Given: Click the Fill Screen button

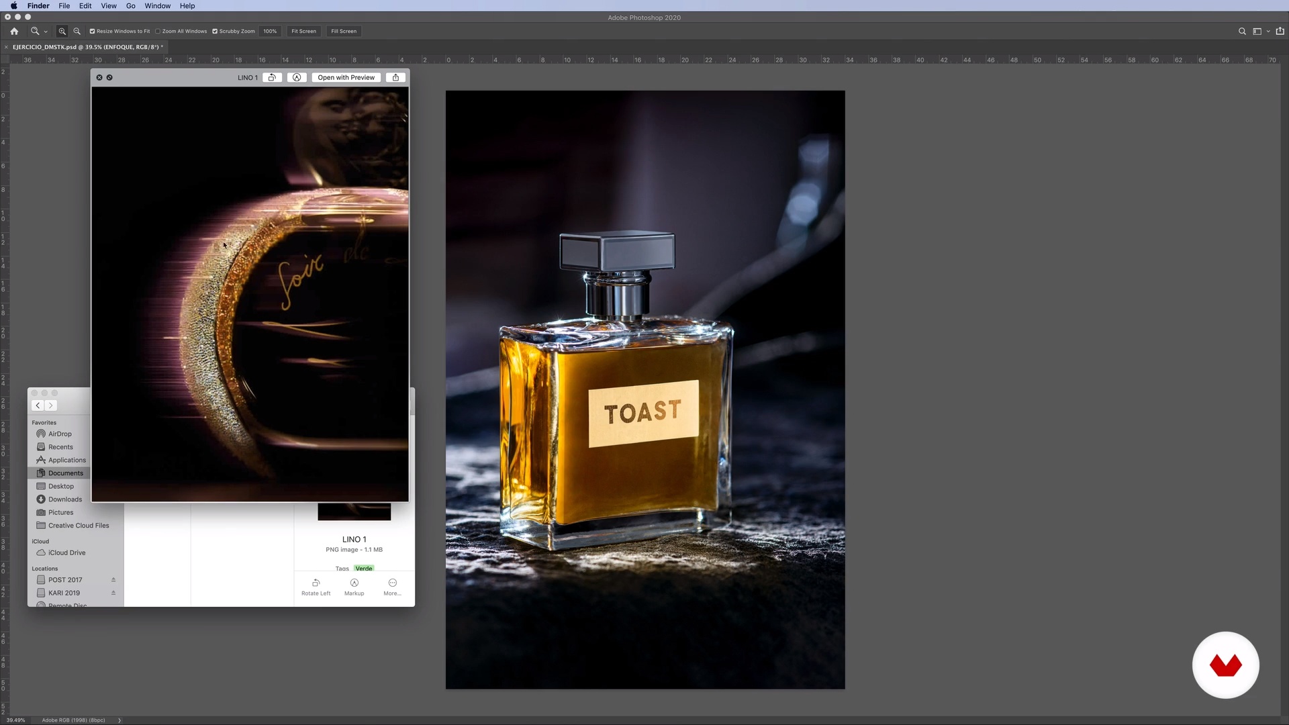Looking at the screenshot, I should pyautogui.click(x=344, y=31).
